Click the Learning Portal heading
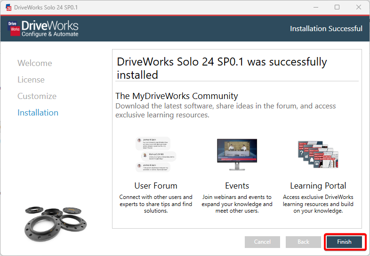 [x=318, y=186]
